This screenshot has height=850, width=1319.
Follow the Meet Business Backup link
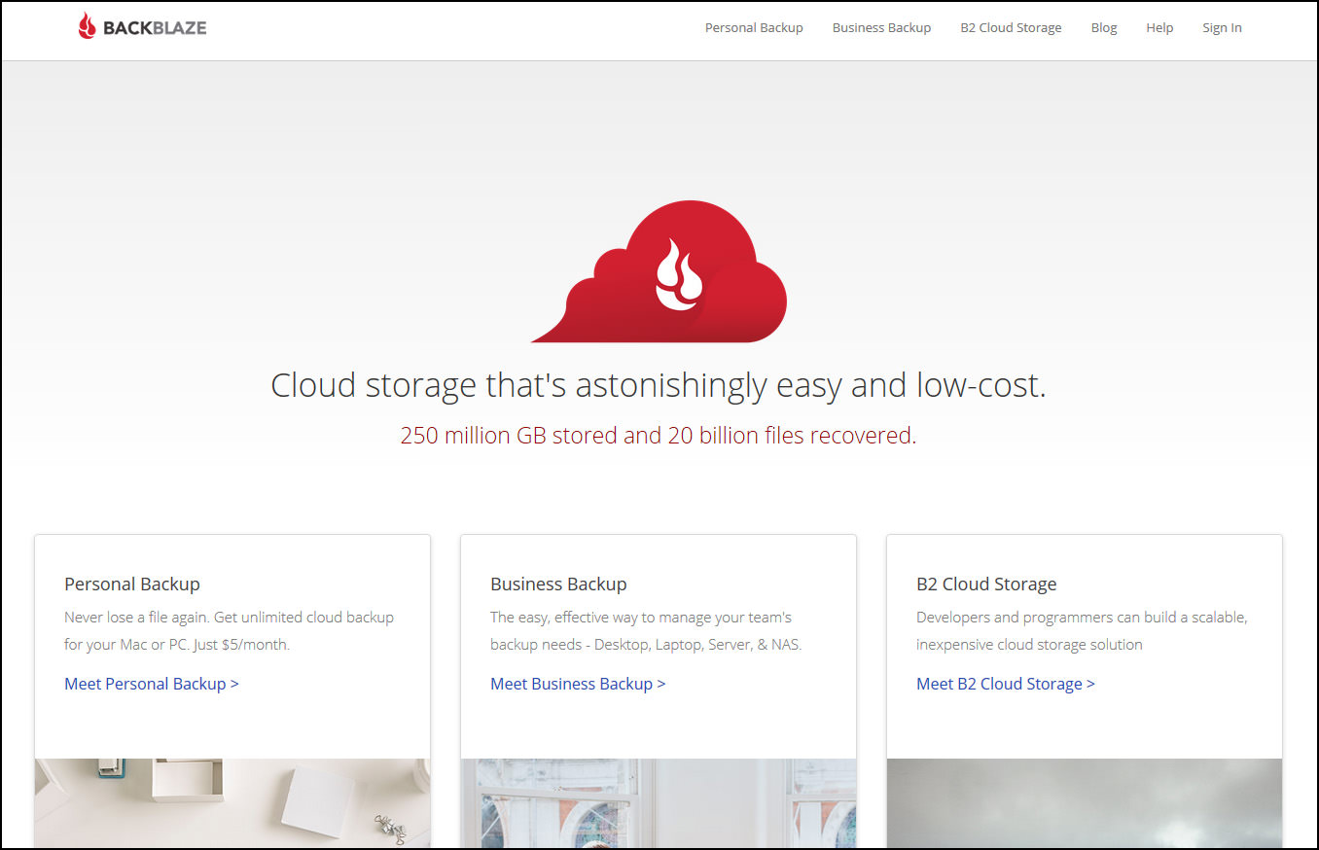pos(578,684)
